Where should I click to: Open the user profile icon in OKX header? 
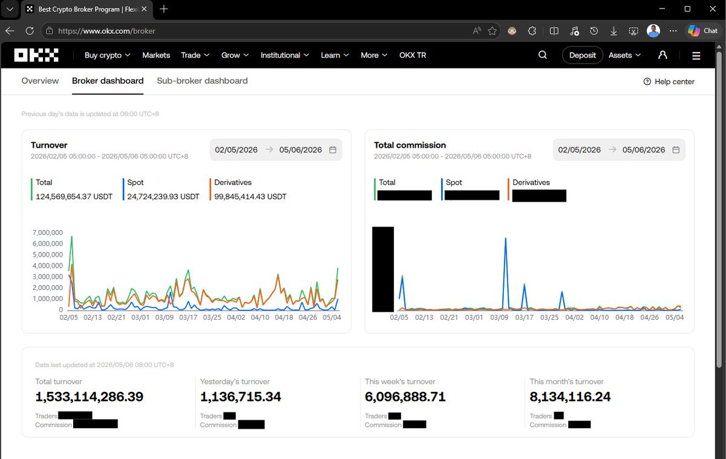coord(662,55)
